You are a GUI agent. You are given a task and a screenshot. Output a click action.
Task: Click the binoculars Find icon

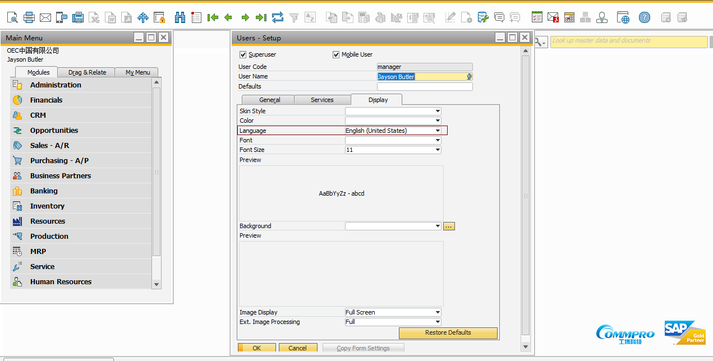tap(180, 17)
